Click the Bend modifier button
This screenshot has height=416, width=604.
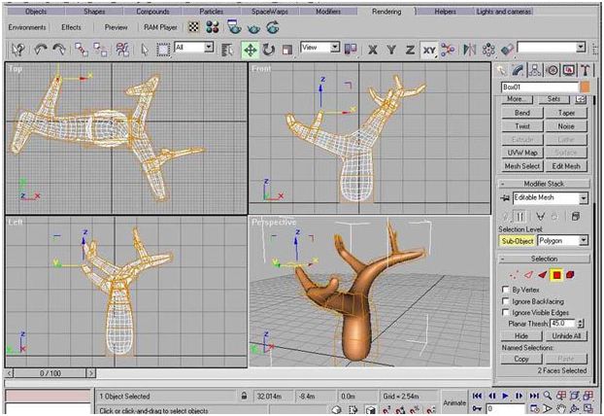(x=522, y=113)
